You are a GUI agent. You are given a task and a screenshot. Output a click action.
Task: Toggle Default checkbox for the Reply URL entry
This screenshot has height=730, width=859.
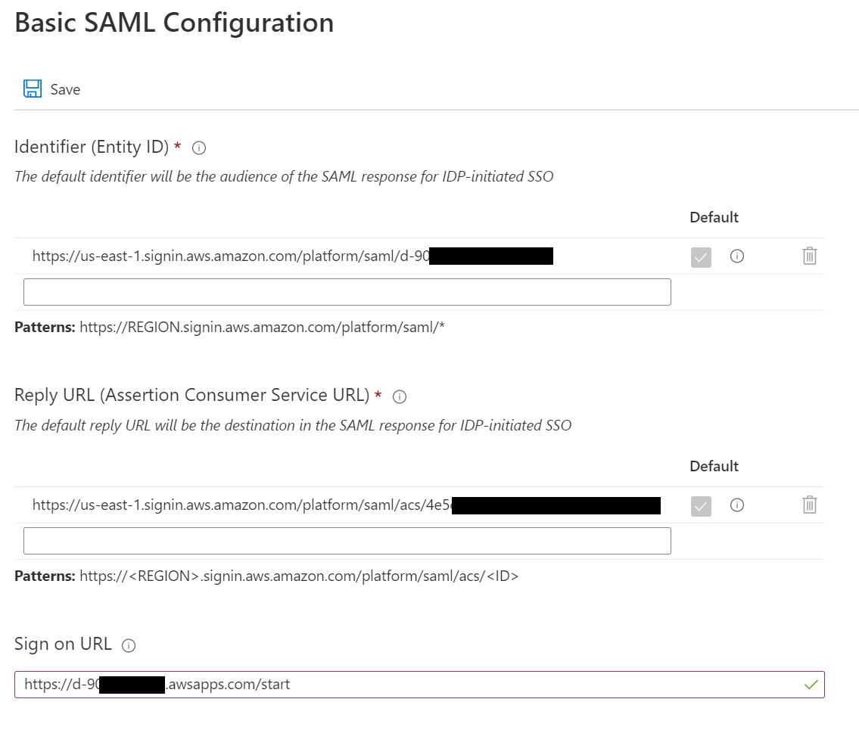(701, 506)
